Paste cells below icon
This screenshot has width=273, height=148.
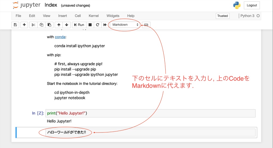(x=49, y=25)
